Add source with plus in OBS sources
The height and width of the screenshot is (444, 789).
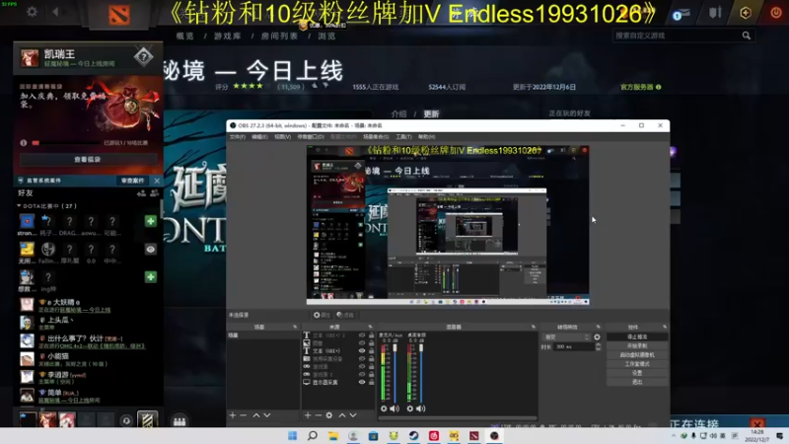coord(308,415)
